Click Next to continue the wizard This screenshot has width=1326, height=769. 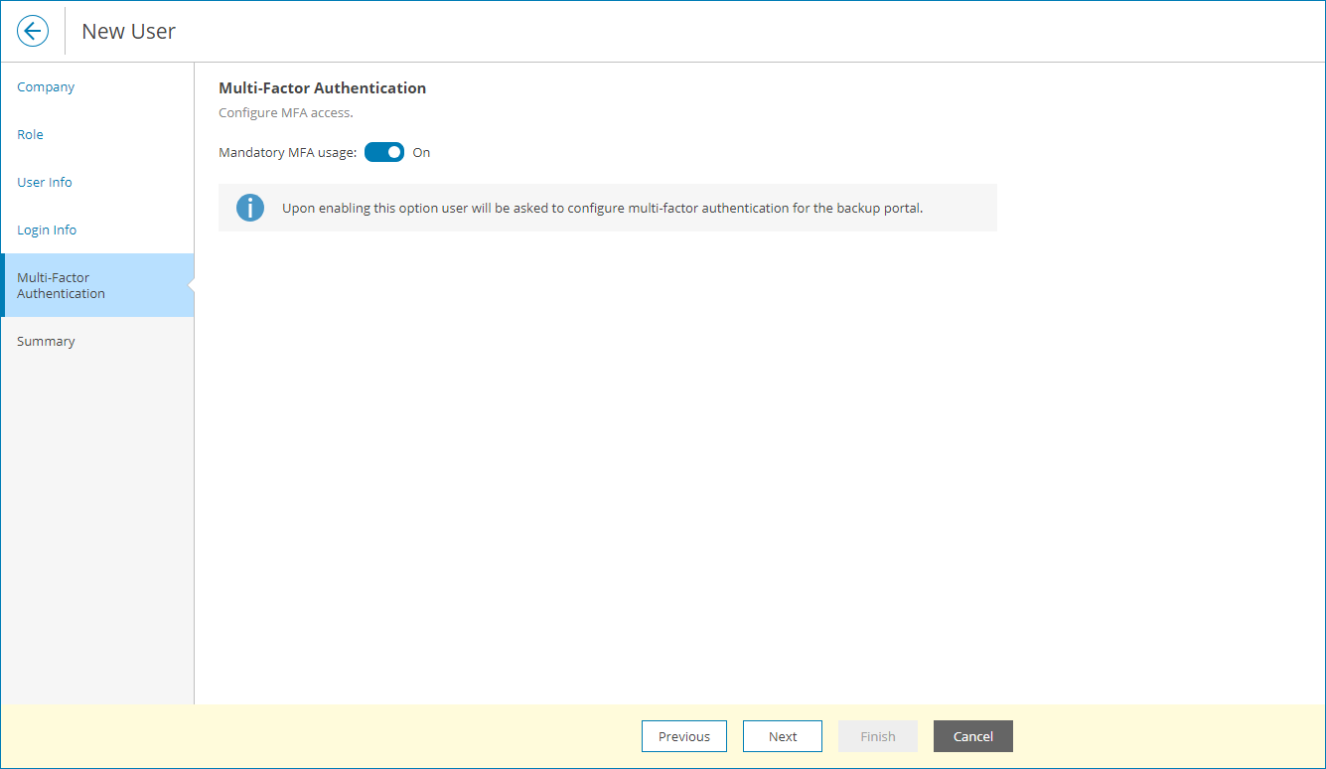pyautogui.click(x=782, y=736)
